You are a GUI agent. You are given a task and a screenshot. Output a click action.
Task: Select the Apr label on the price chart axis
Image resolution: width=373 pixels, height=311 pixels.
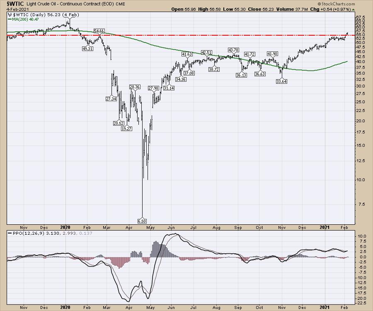[x=128, y=227]
